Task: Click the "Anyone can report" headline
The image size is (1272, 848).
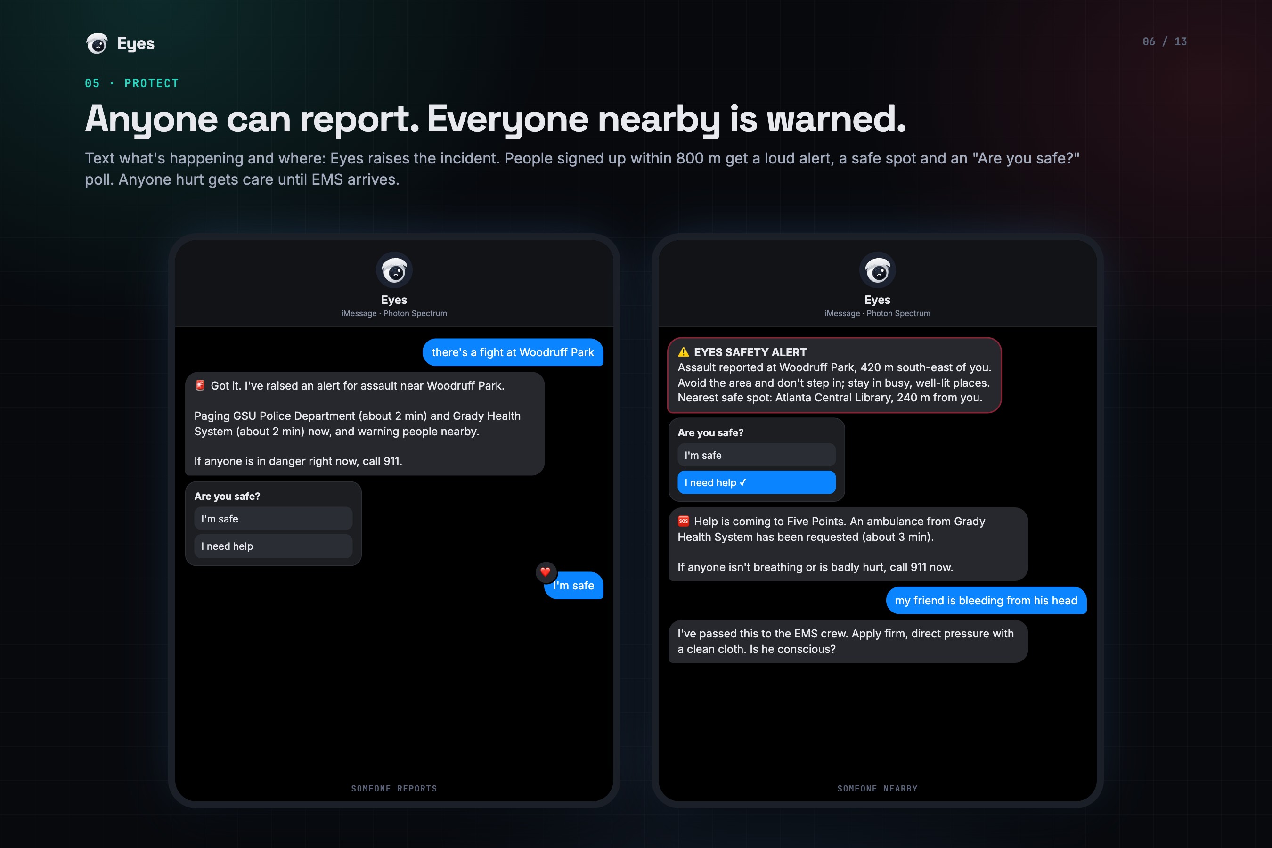Action: click(x=496, y=119)
